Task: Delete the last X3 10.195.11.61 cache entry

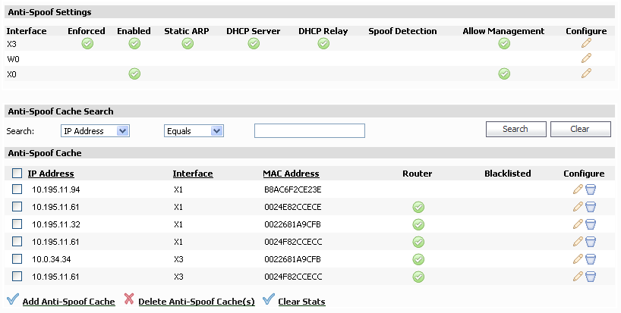Action: [x=591, y=277]
